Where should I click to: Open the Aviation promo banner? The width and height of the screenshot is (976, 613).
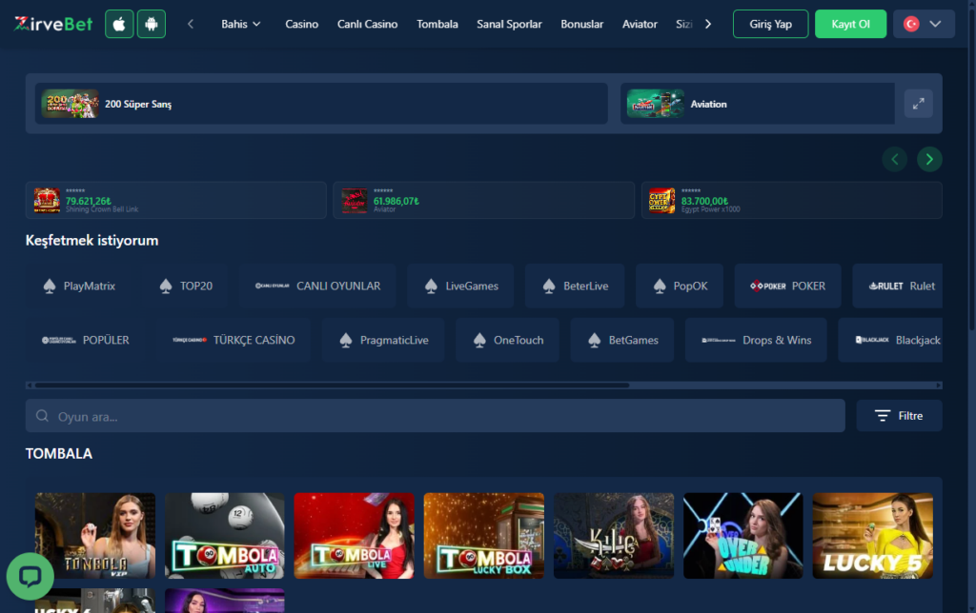(758, 104)
